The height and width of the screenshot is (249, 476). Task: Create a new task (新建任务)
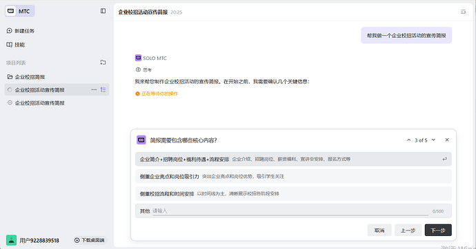click(x=20, y=31)
